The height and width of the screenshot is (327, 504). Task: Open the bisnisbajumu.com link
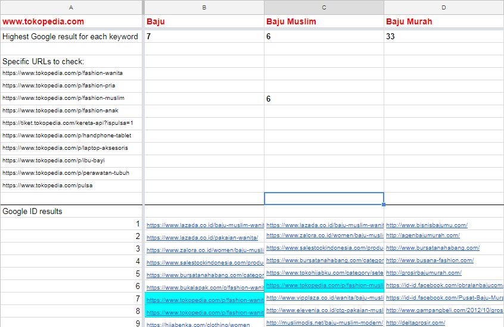click(427, 225)
